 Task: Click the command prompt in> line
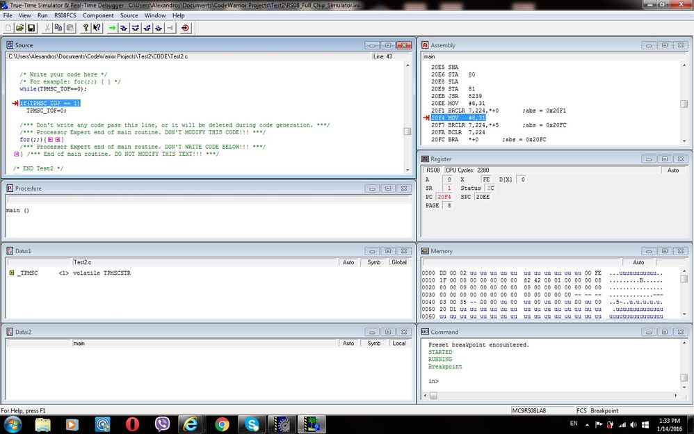tap(433, 381)
